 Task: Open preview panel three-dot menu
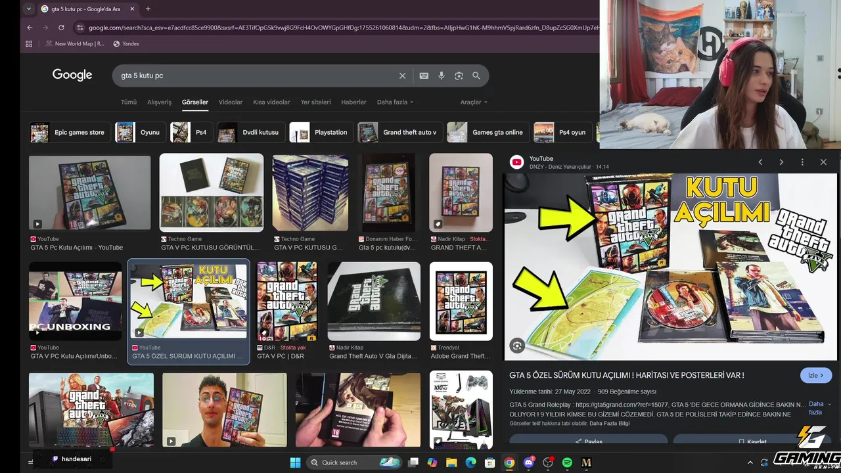tap(802, 162)
